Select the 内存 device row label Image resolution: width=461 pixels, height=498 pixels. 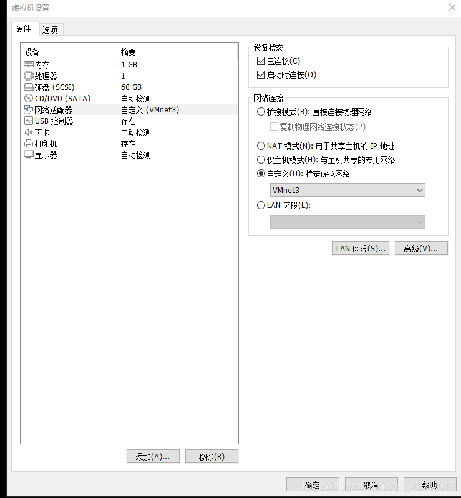[x=42, y=65]
